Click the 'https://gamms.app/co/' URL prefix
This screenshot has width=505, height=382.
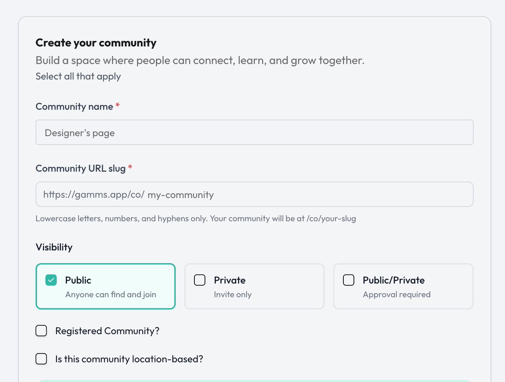click(x=94, y=195)
